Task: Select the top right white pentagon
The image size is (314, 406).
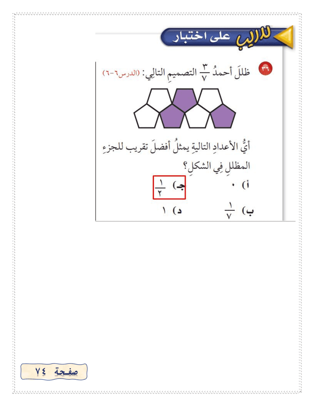Action: click(210, 99)
